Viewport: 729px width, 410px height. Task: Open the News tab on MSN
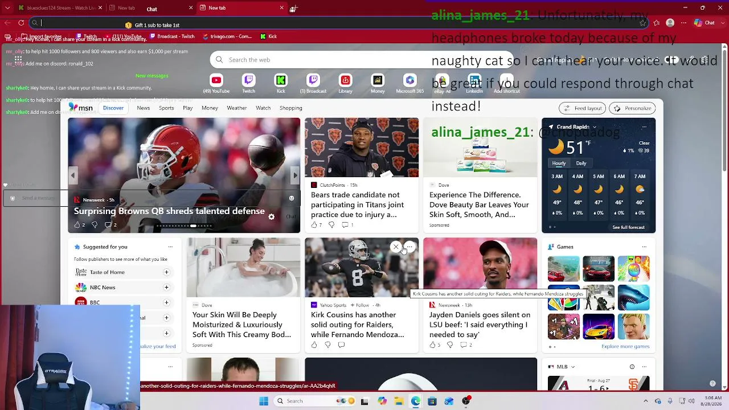(144, 108)
